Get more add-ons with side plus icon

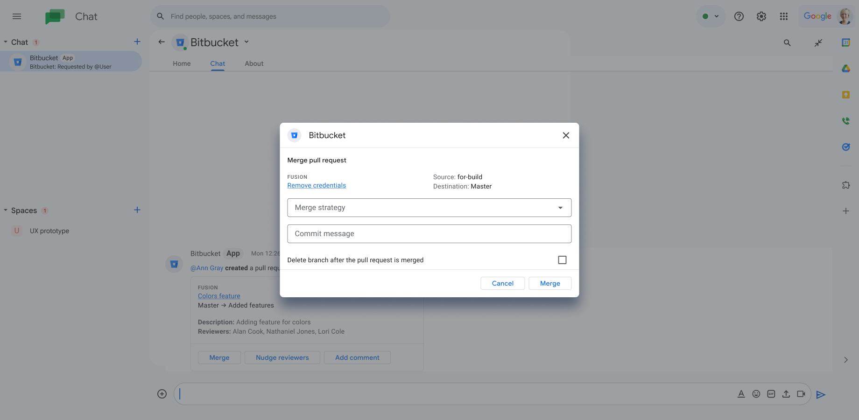pos(846,211)
